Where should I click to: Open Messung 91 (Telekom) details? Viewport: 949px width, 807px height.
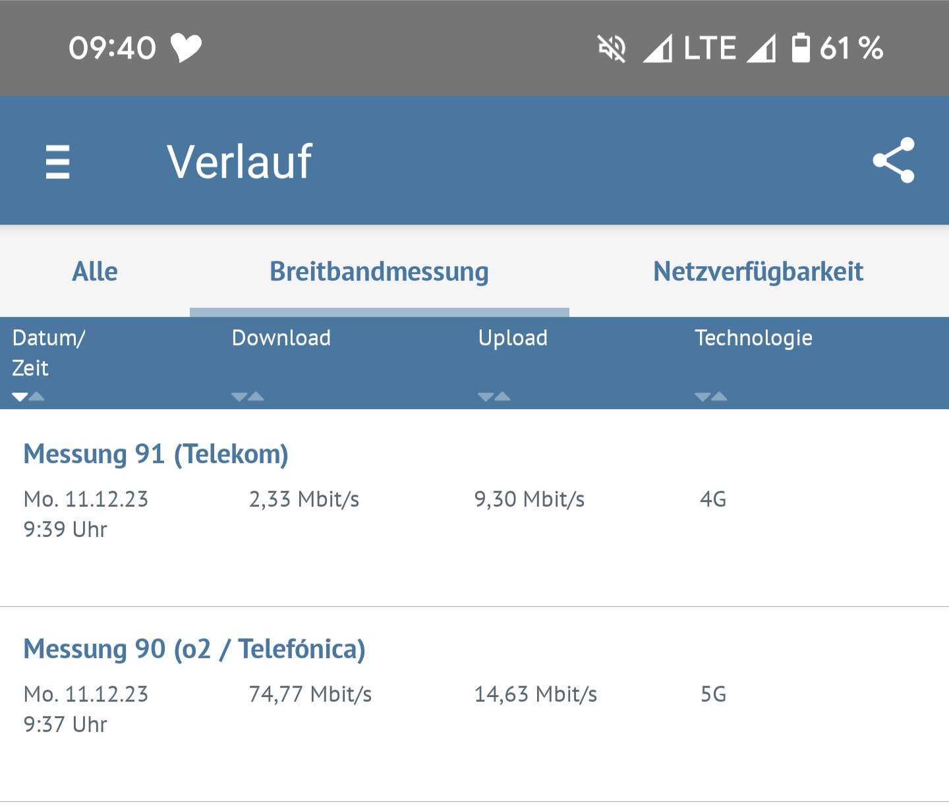[x=156, y=455]
